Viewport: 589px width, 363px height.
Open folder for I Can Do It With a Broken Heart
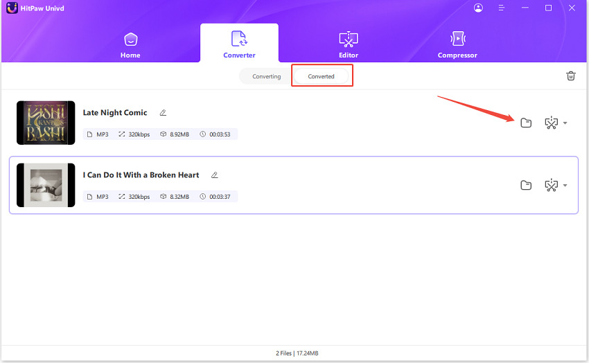(x=526, y=185)
